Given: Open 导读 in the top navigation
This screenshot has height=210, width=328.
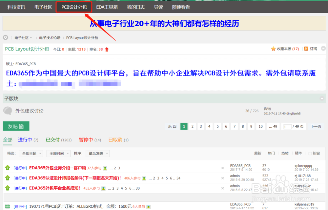Looking at the screenshot, I should click(x=158, y=7).
